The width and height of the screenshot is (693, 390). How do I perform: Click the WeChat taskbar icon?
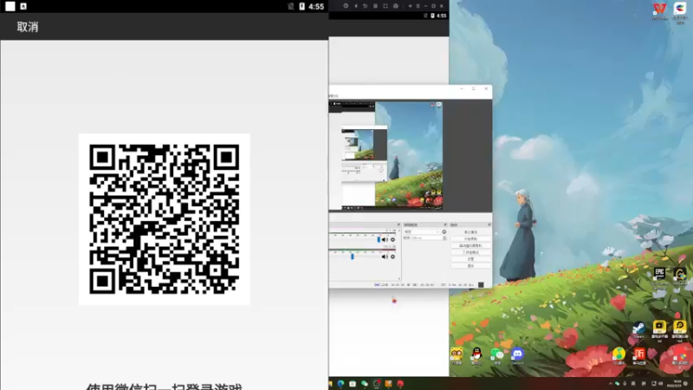(x=365, y=384)
